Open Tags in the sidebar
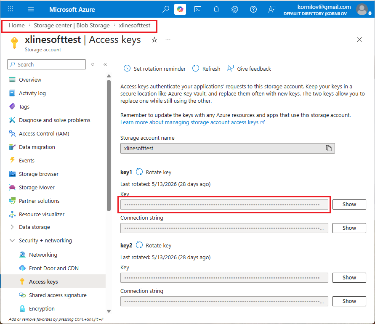The width and height of the screenshot is (375, 324). [x=24, y=106]
